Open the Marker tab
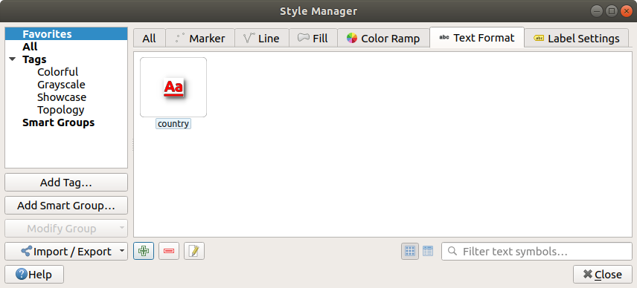Viewport: 637px width, 288px height. (x=200, y=38)
